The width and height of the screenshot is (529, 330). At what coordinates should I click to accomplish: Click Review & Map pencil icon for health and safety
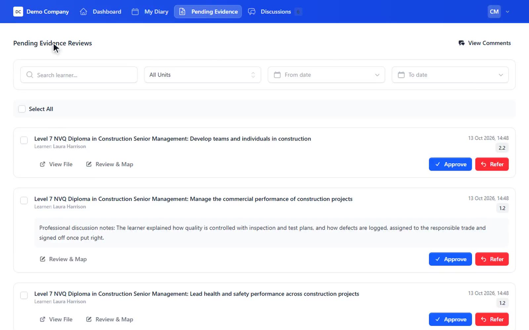[89, 319]
